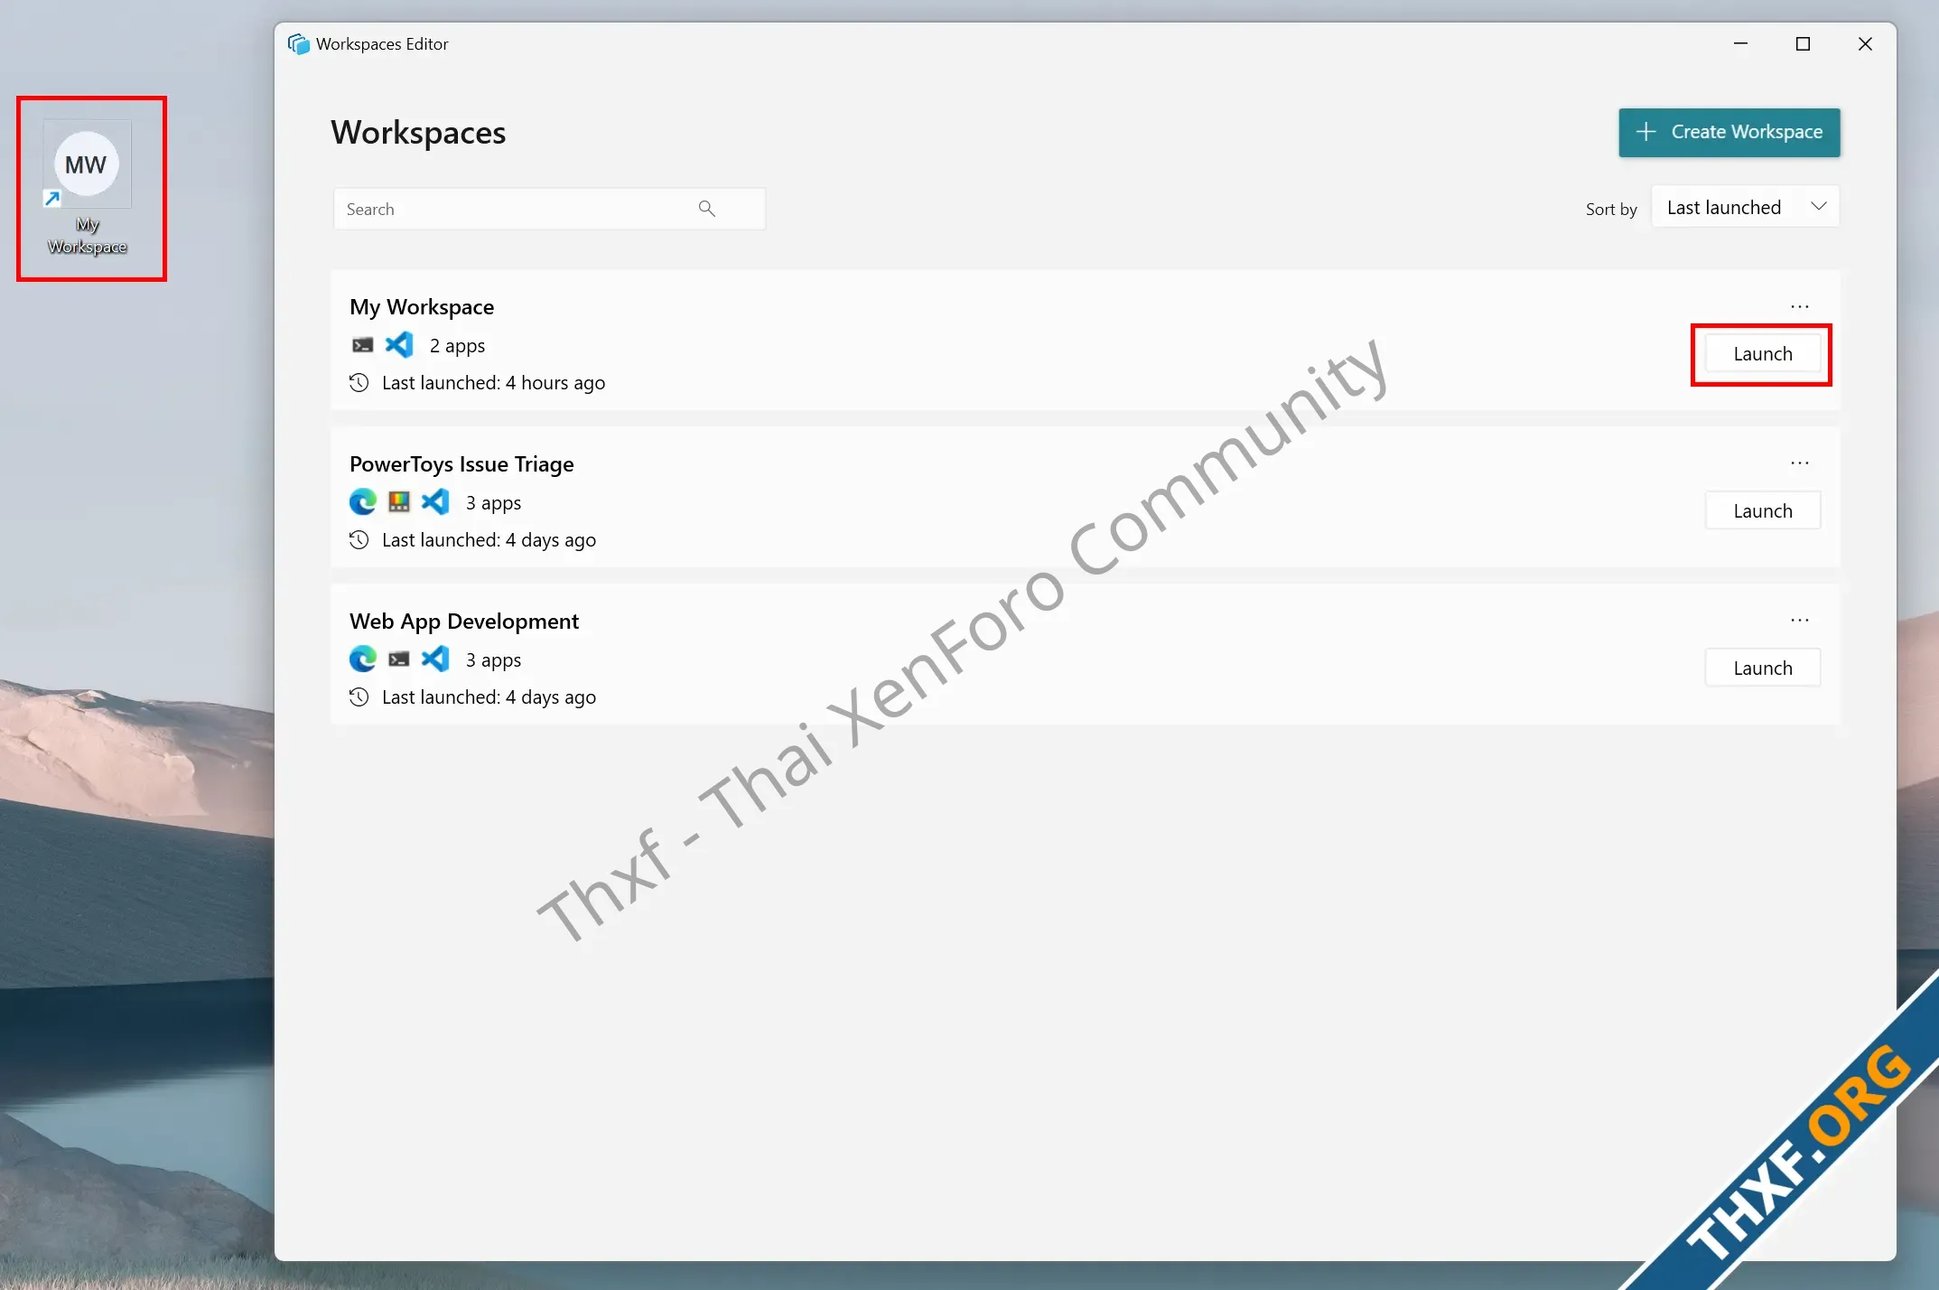Select the Web App Development title

[x=464, y=622]
